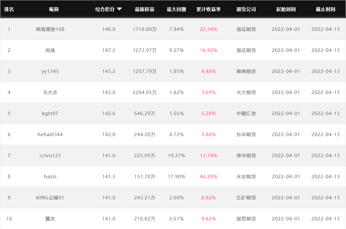The height and width of the screenshot is (229, 346).
Task: Click cumulative return 4.48%
Action: click(209, 71)
